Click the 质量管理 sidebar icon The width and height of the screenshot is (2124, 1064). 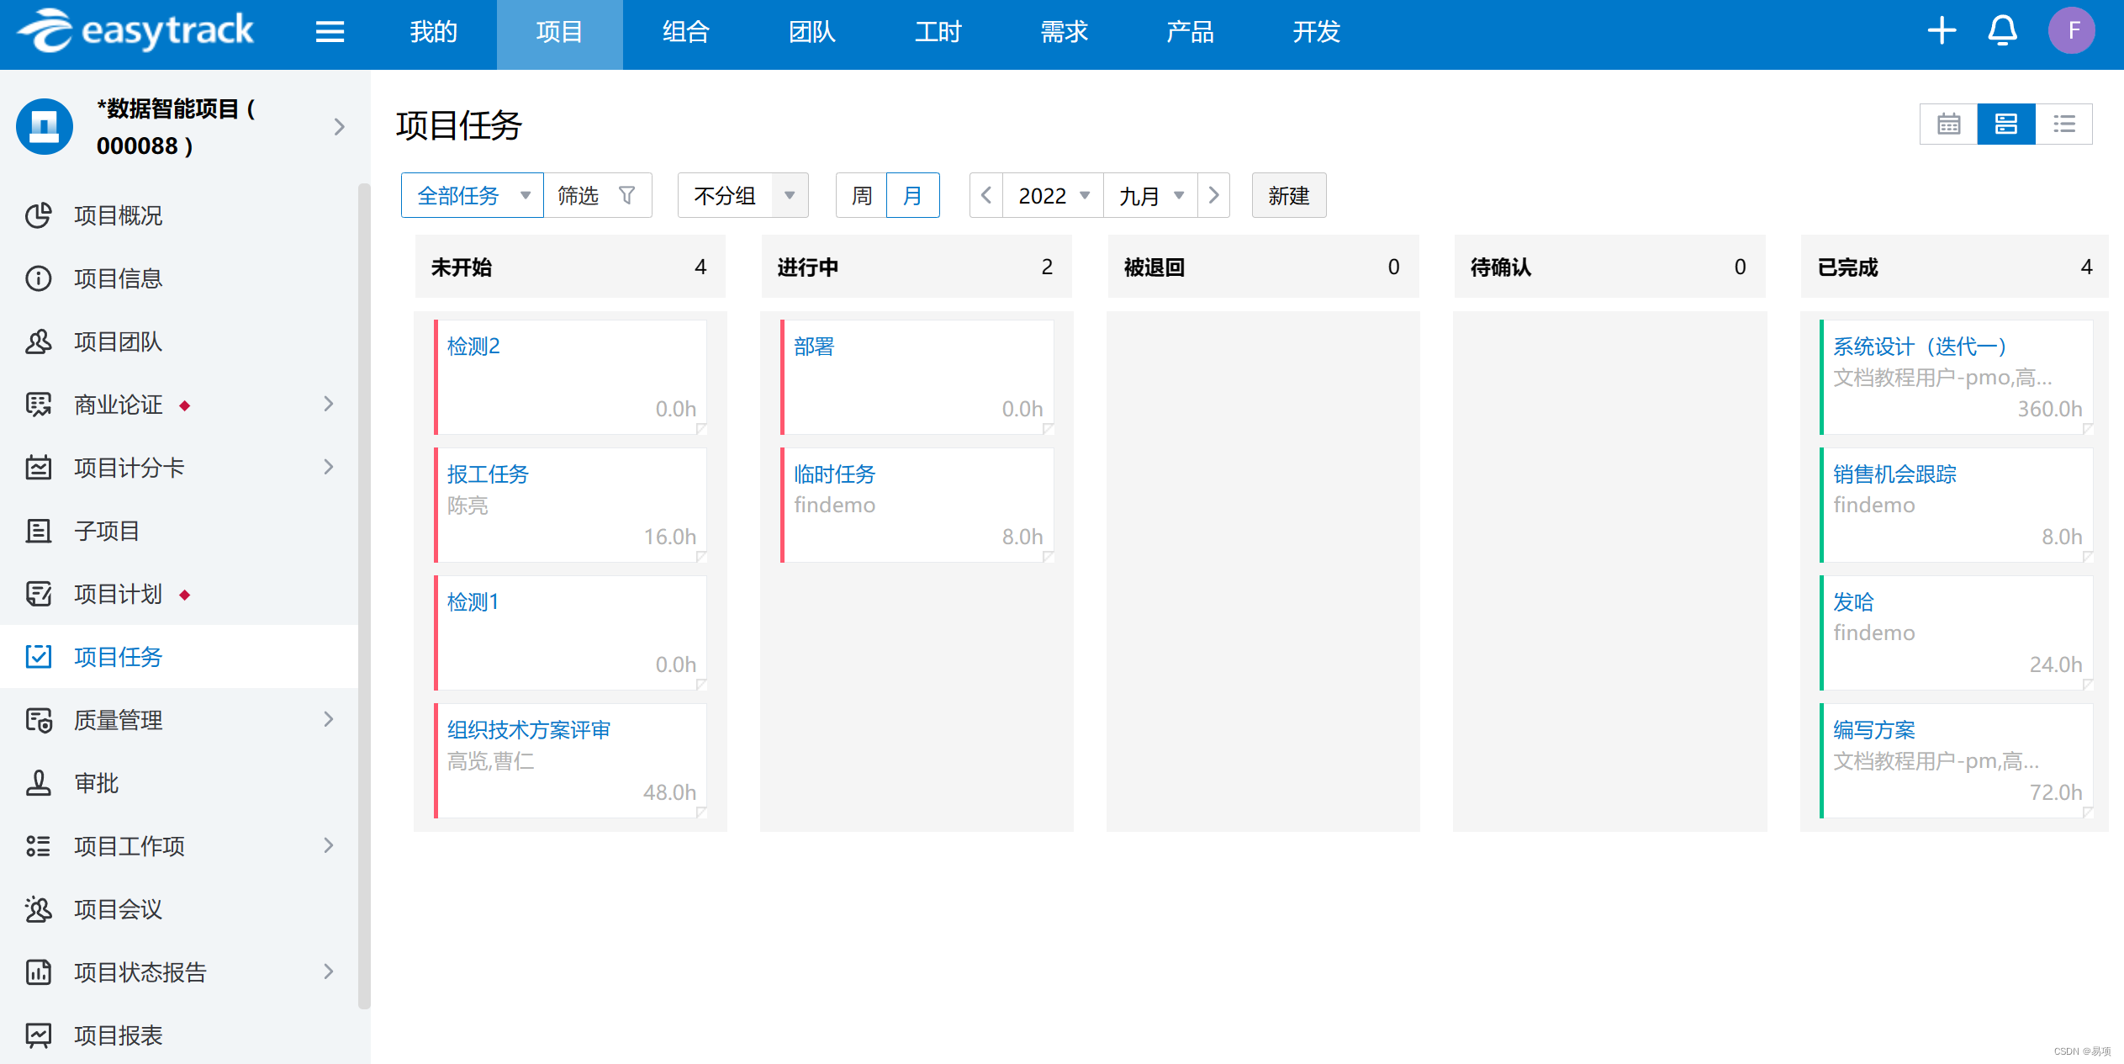[x=39, y=720]
